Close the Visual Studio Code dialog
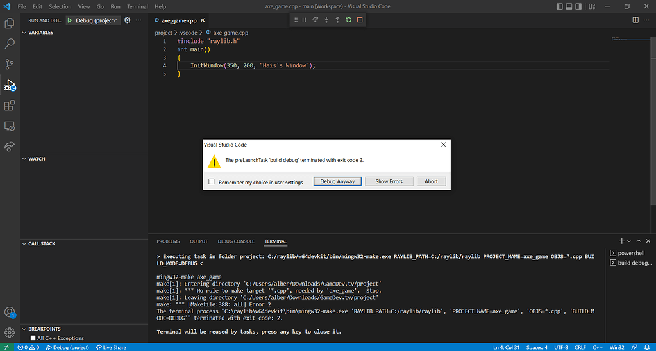The width and height of the screenshot is (656, 351). click(444, 145)
